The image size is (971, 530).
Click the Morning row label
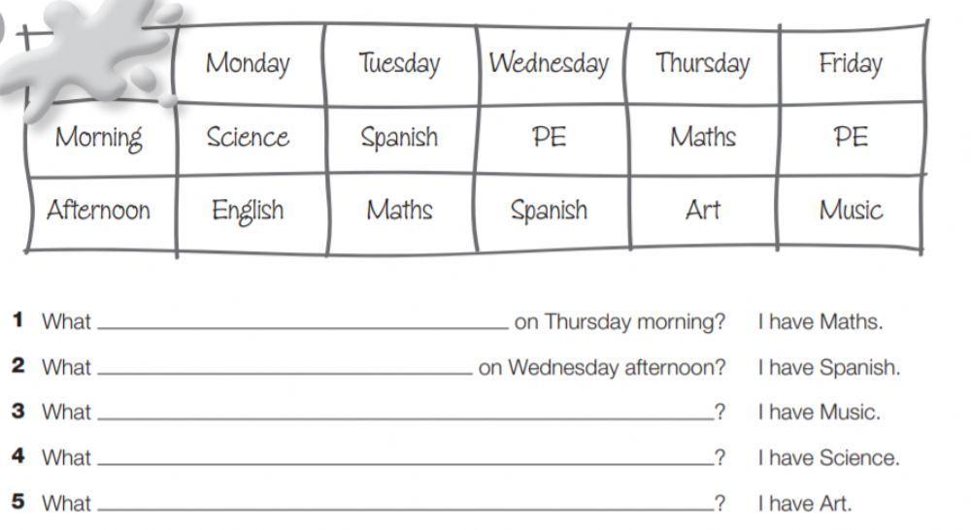(99, 138)
